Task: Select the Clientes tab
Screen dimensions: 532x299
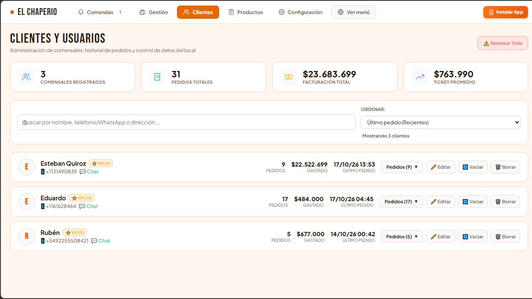Action: tap(198, 12)
